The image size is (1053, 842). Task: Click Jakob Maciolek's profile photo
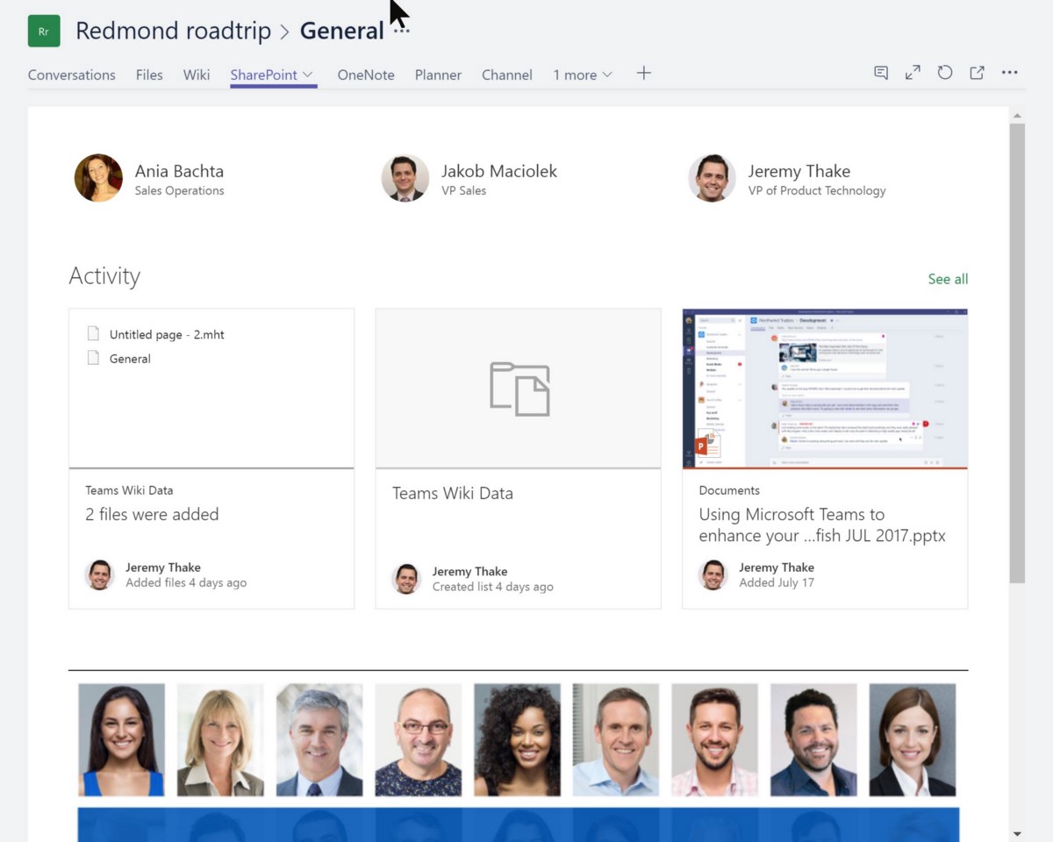(x=405, y=178)
